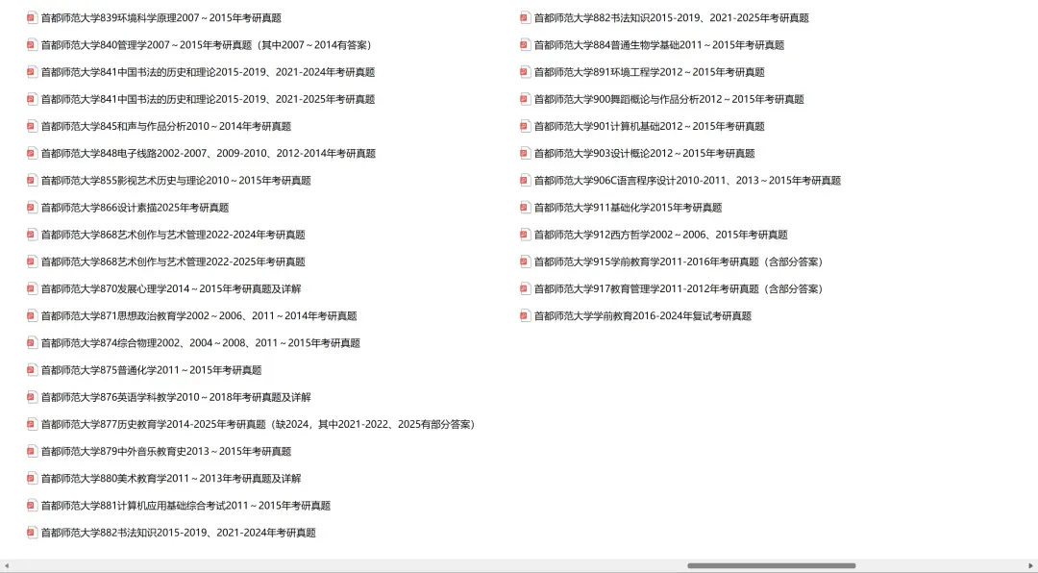Open the 877历史教育学考研真题 link
The width and height of the screenshot is (1038, 573).
point(192,423)
